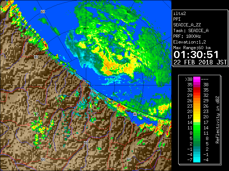
Task: Click the '-7' legend value
Action: [x=190, y=160]
